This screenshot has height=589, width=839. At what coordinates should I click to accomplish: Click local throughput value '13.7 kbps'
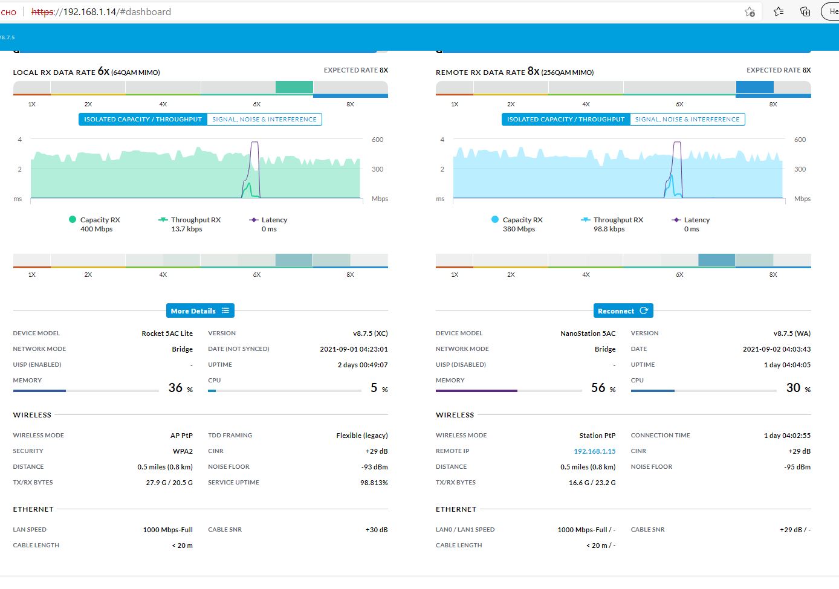pos(187,230)
